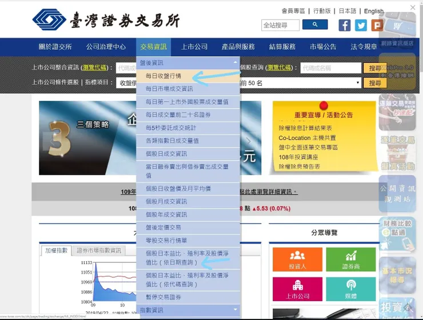
Task: Open 會員專區 link
Action: 293,11
